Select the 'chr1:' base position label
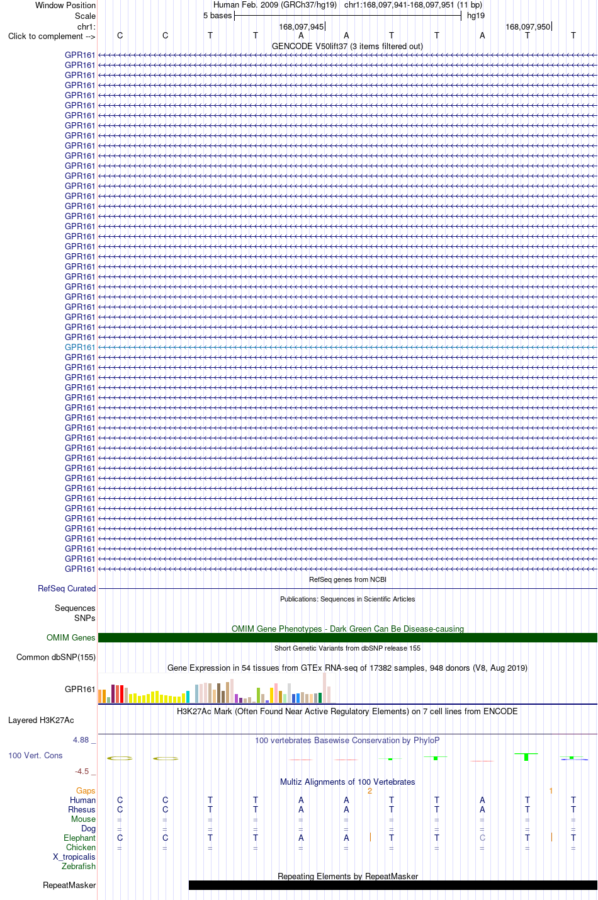598x900 pixels. 86,26
